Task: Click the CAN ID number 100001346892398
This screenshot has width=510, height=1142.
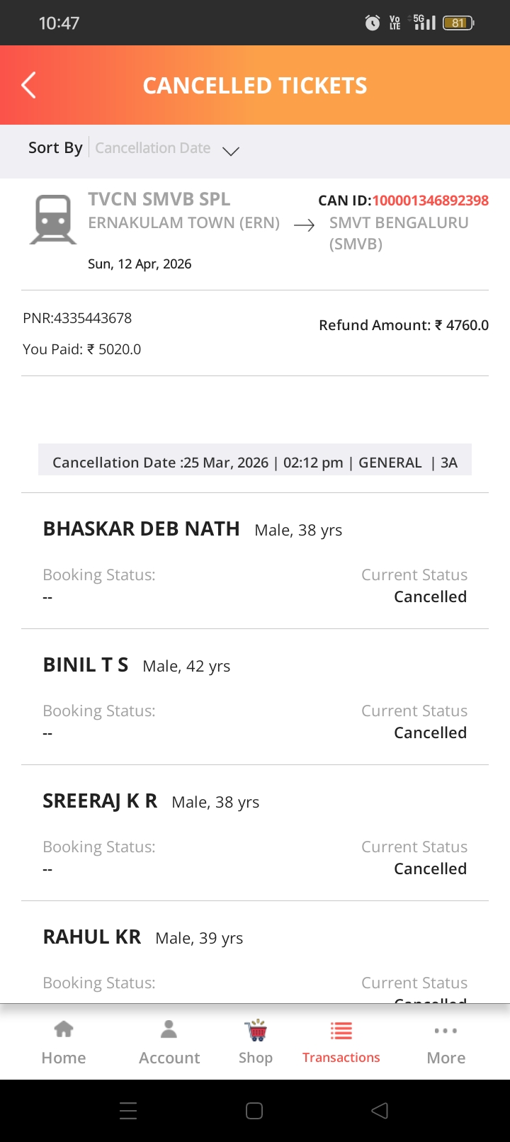Action: [431, 200]
